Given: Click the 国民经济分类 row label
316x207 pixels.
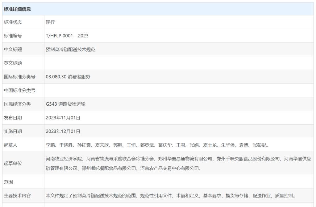Looking at the screenshot, I should click(x=17, y=104).
